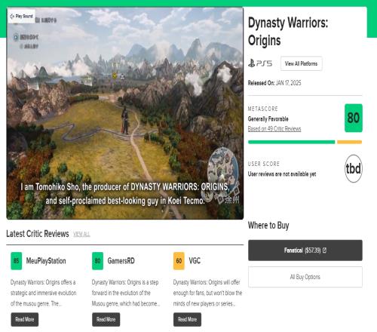Click the green 80 Metascore badge
Screen dimensions: 377x332
[x=354, y=118]
